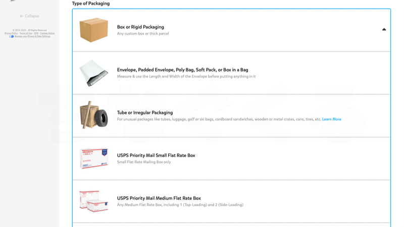Choose Envelope, Padded Envelope, Poly Bag option
The height and width of the screenshot is (227, 404).
coord(231,73)
